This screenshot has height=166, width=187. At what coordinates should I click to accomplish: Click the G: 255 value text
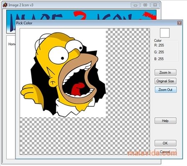click(x=159, y=52)
